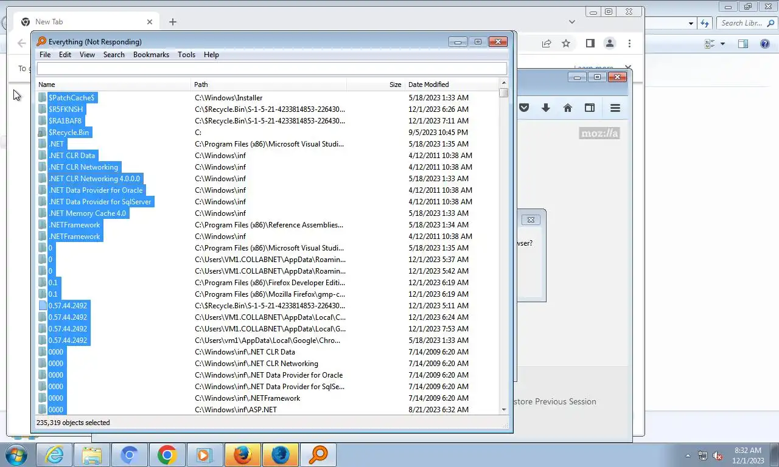Select 0000 in .NET CLR Data path
This screenshot has height=467, width=779.
56,352
